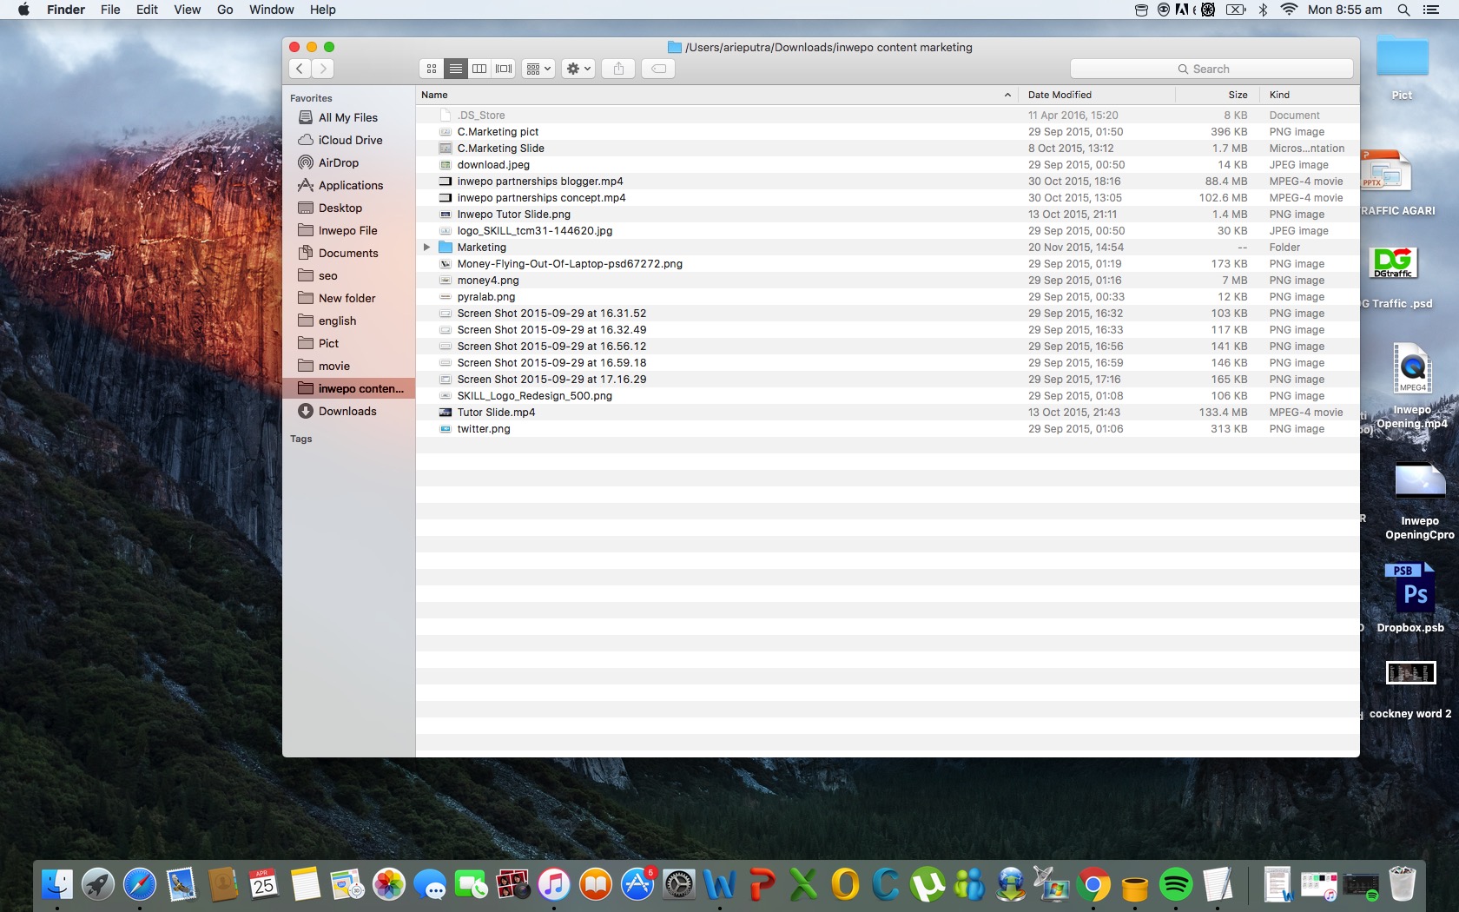Open Remote Desktop Connection from the Dock
1459x912 pixels.
(x=1052, y=885)
